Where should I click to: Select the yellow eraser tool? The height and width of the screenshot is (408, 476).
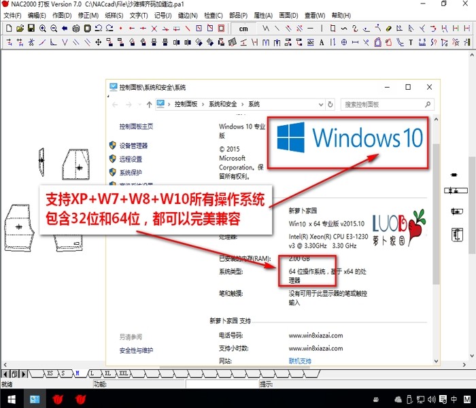(388, 29)
